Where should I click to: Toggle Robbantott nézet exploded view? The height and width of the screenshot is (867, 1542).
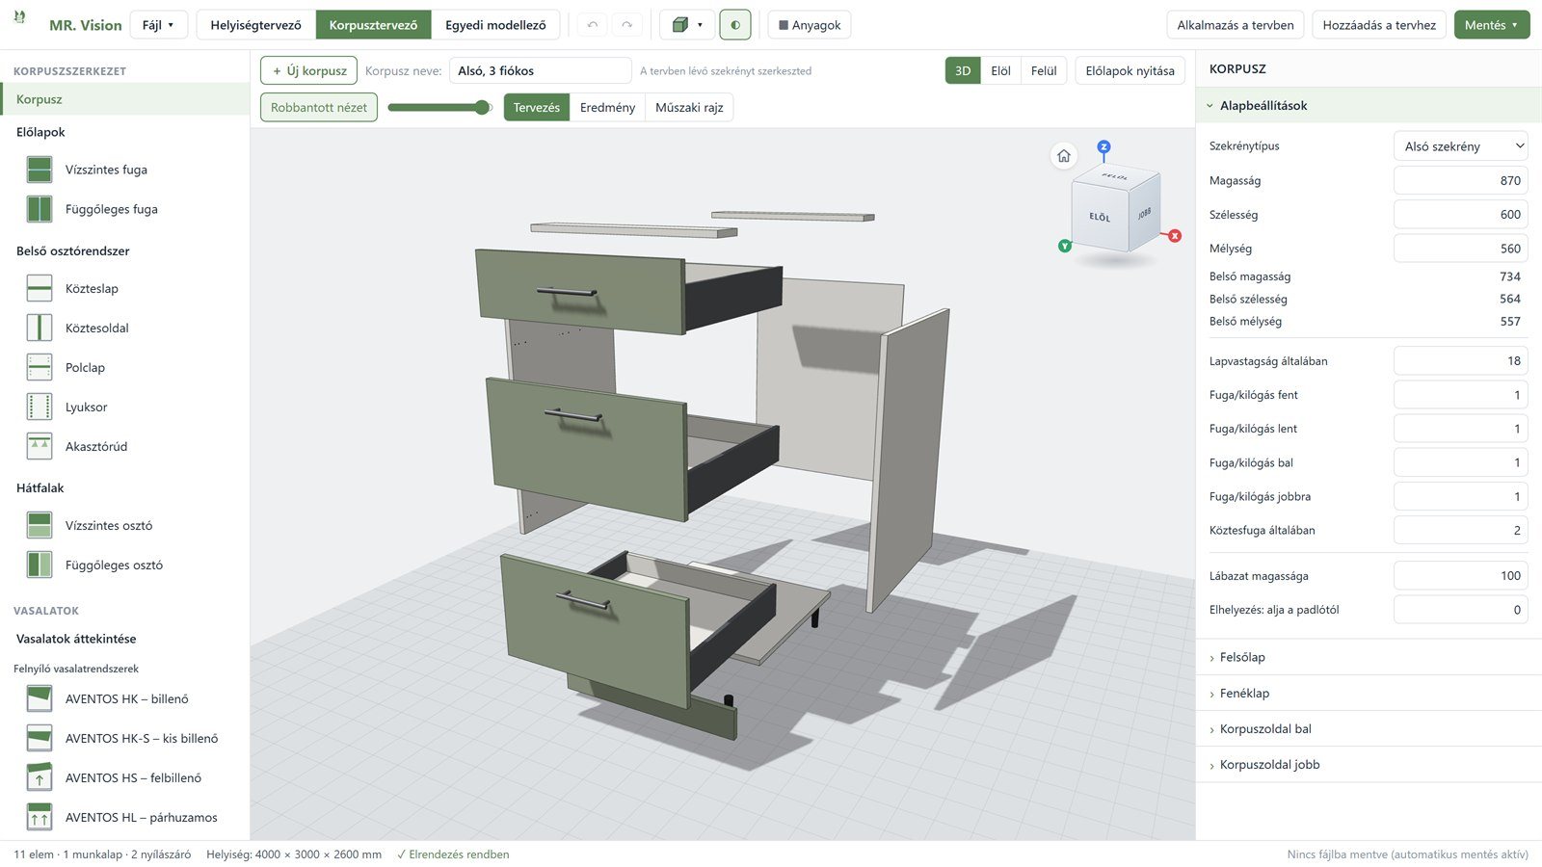pos(319,107)
